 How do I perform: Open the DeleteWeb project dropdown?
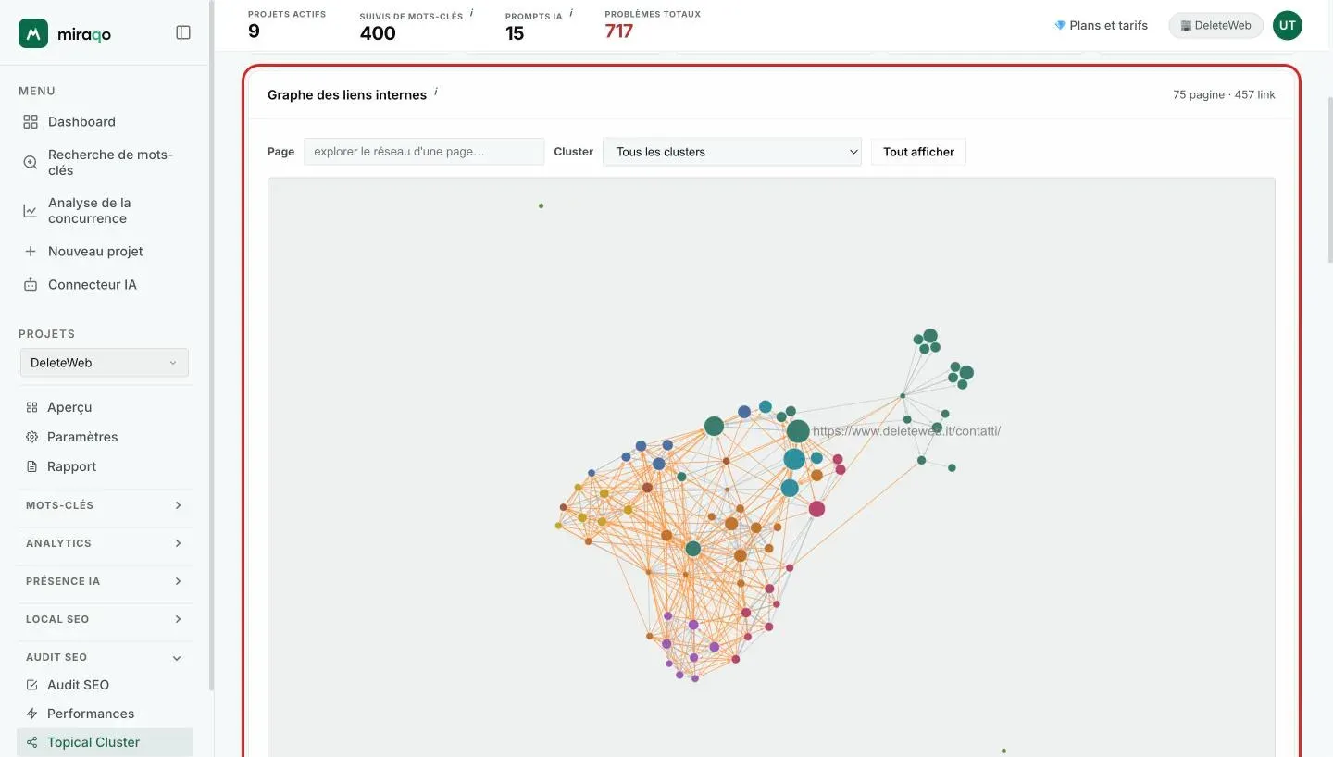coord(105,363)
